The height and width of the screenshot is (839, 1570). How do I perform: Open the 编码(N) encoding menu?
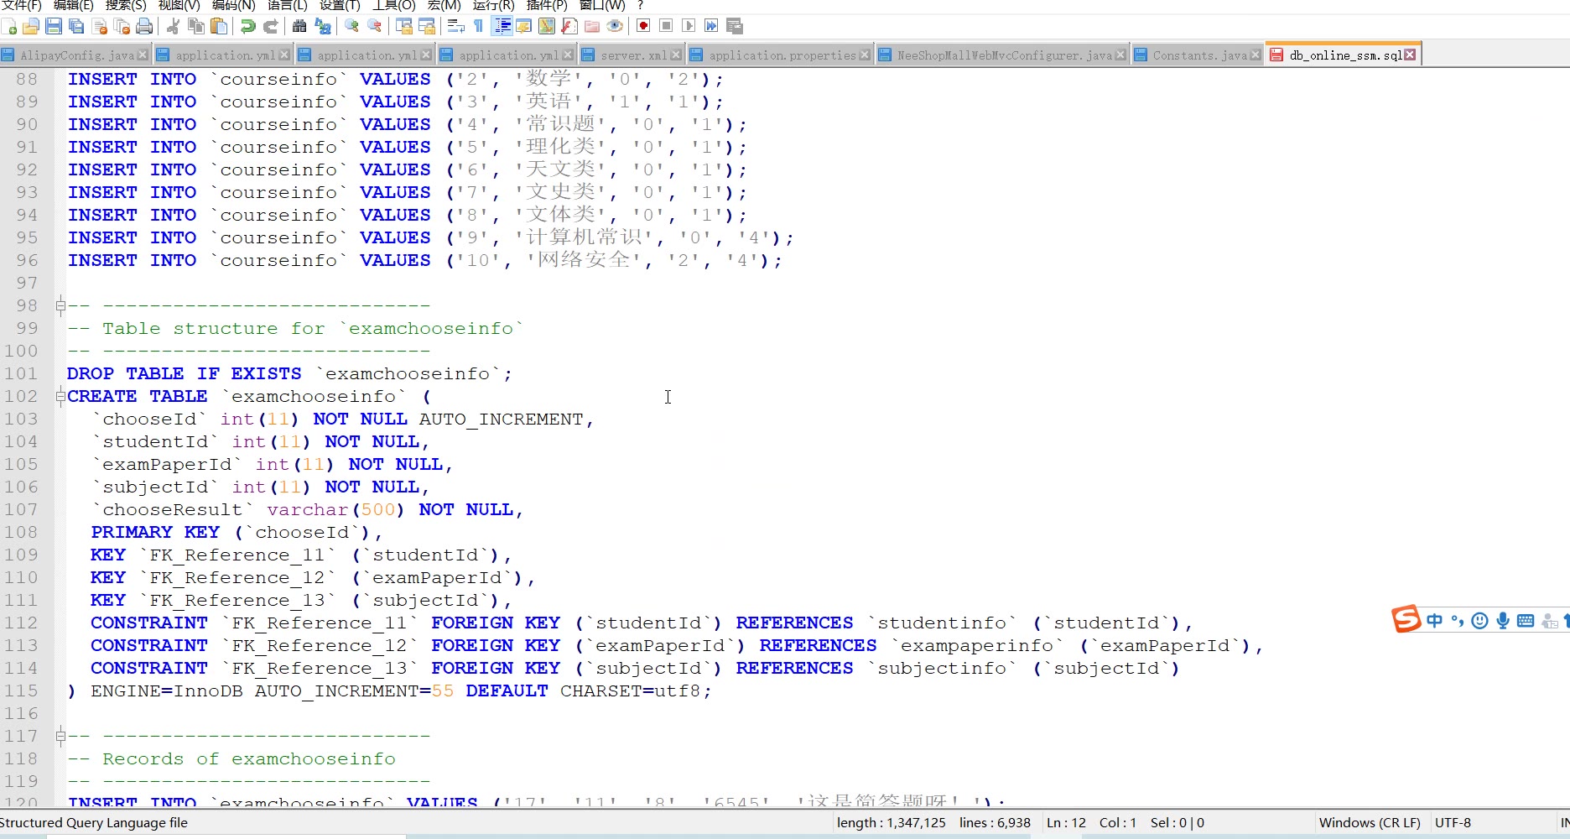coord(234,5)
